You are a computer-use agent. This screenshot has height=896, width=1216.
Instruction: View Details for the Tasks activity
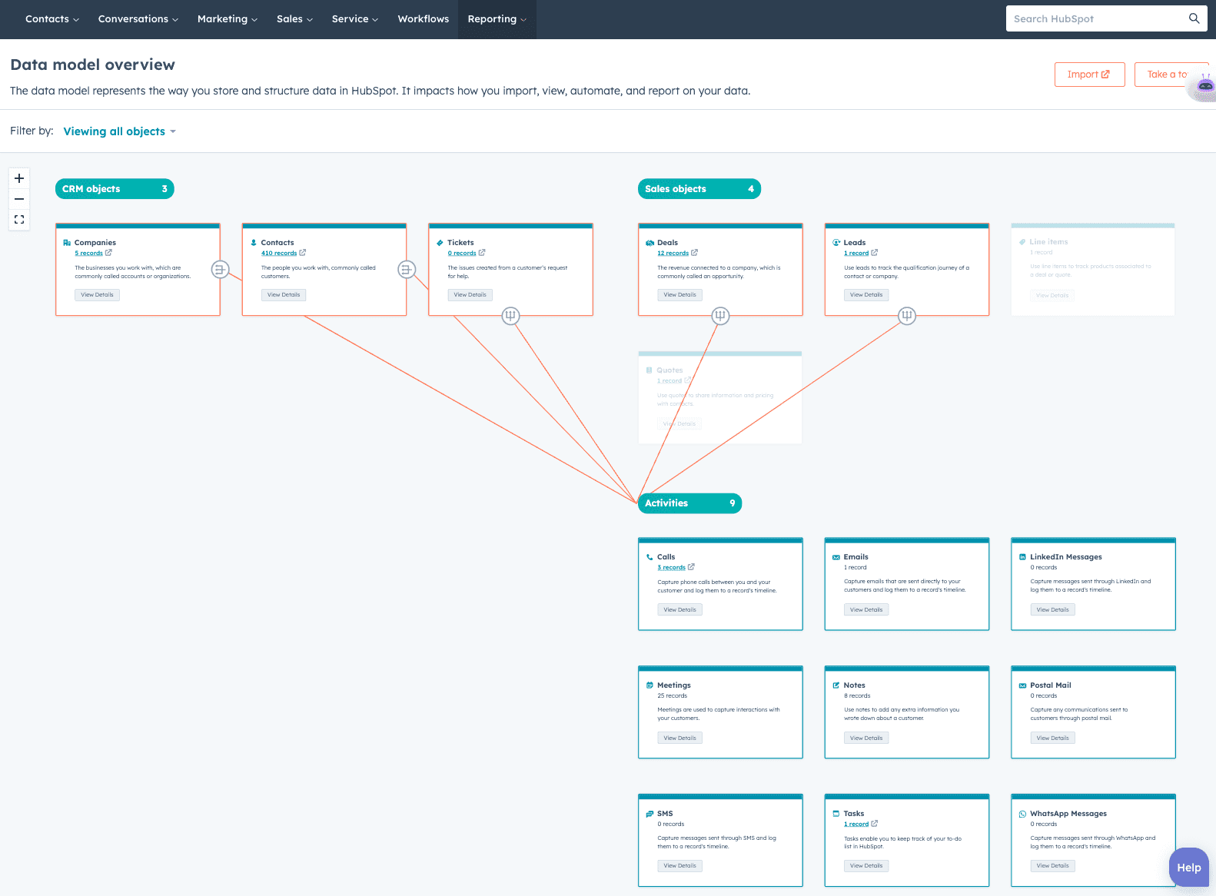866,866
